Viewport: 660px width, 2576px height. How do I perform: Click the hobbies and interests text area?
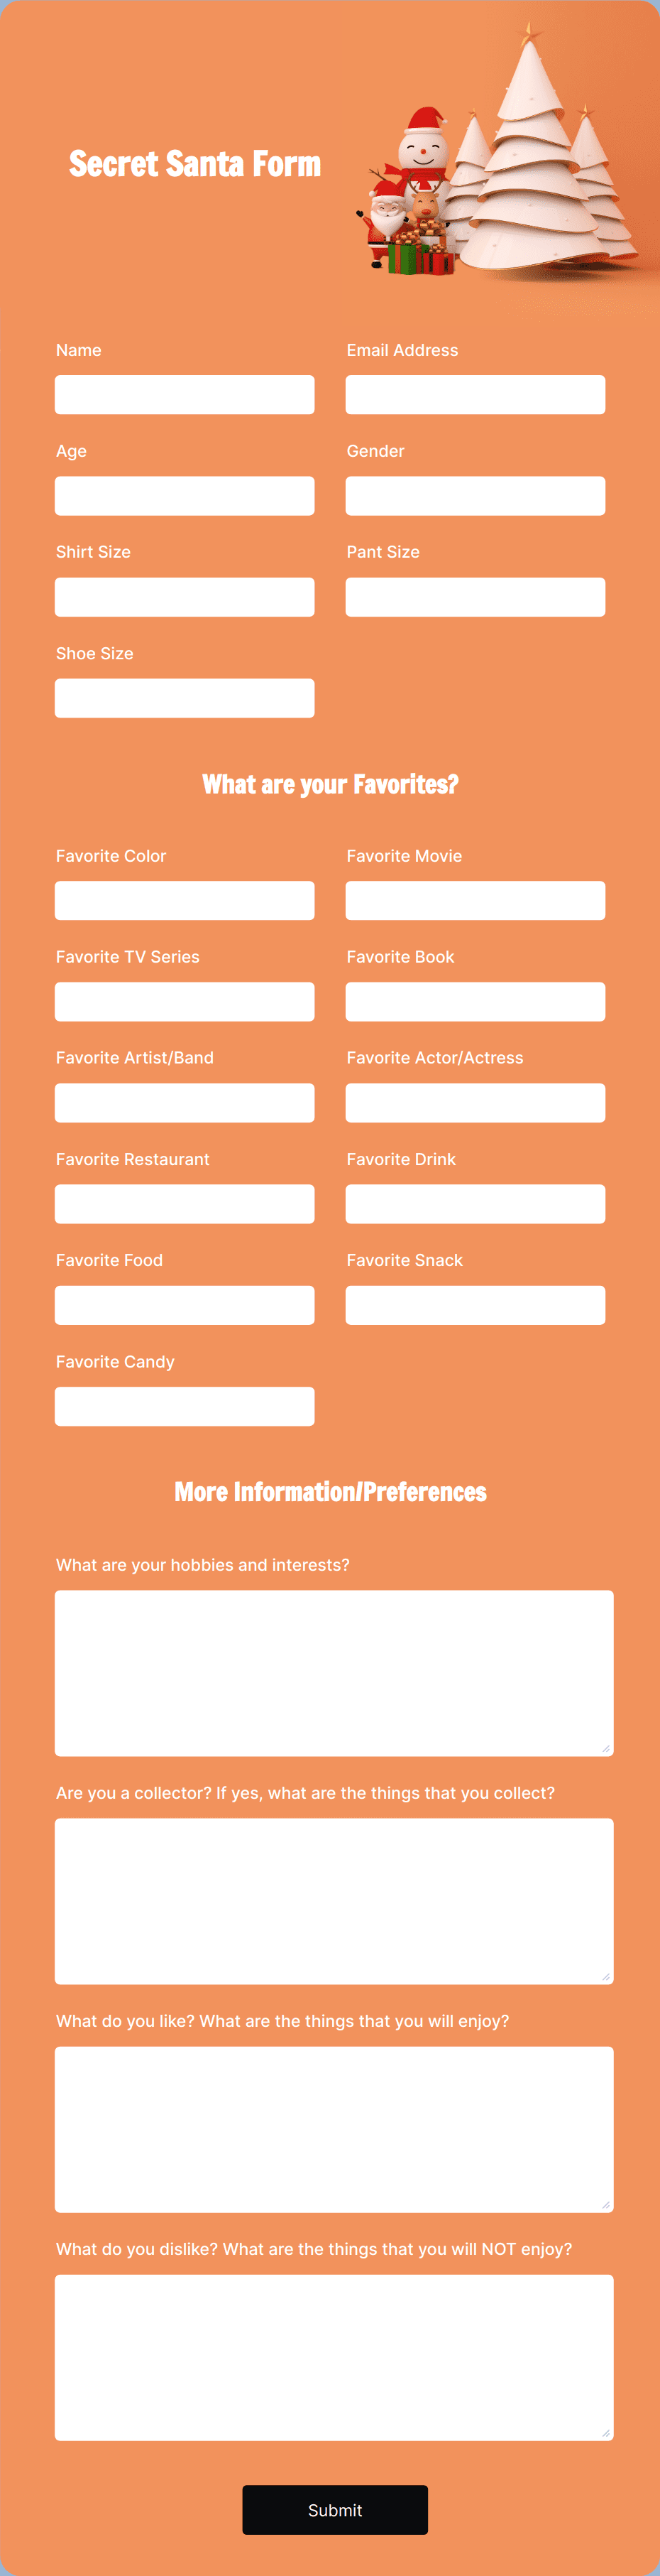[x=334, y=1673]
